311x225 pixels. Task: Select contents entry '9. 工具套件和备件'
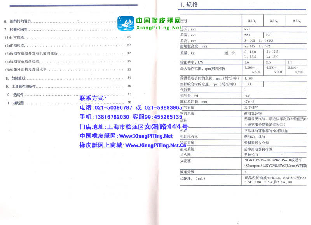click(21, 87)
